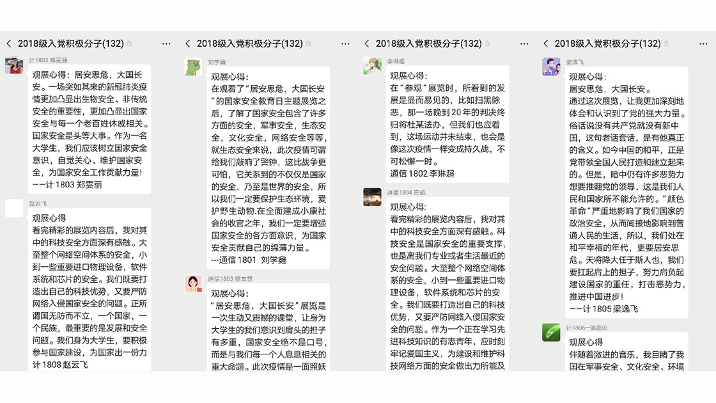Click the green leaf avatar of 计1806 sender

click(x=551, y=332)
